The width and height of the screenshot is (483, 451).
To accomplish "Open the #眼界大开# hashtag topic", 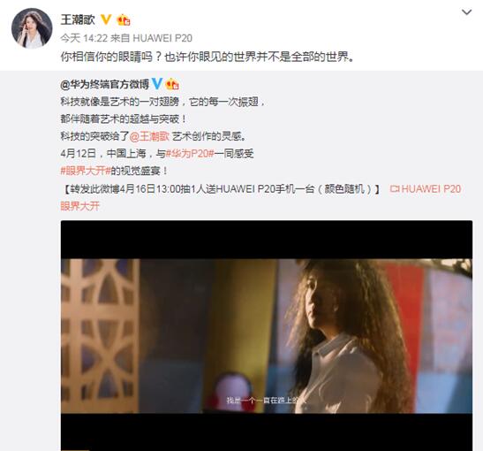I will (x=86, y=171).
